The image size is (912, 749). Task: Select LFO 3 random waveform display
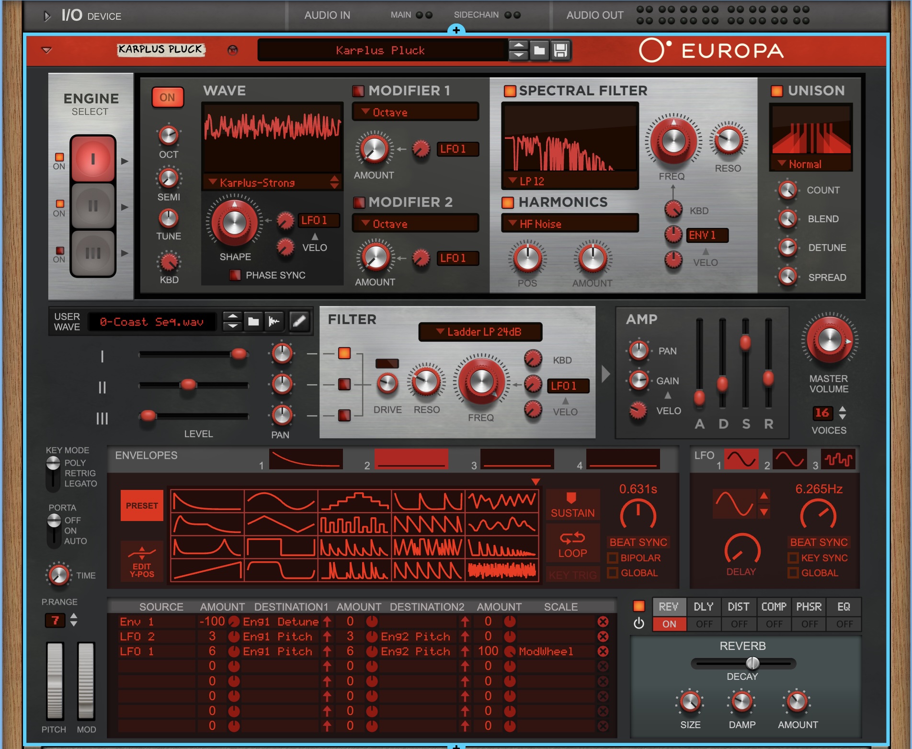(838, 459)
